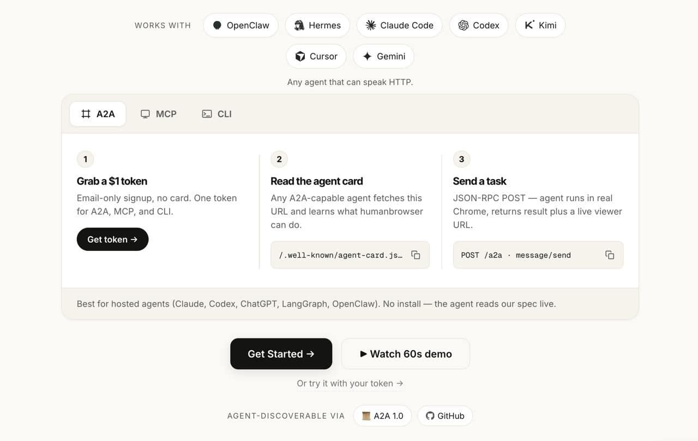Open "Or try it with your token" link
This screenshot has height=441, width=698.
tap(350, 383)
